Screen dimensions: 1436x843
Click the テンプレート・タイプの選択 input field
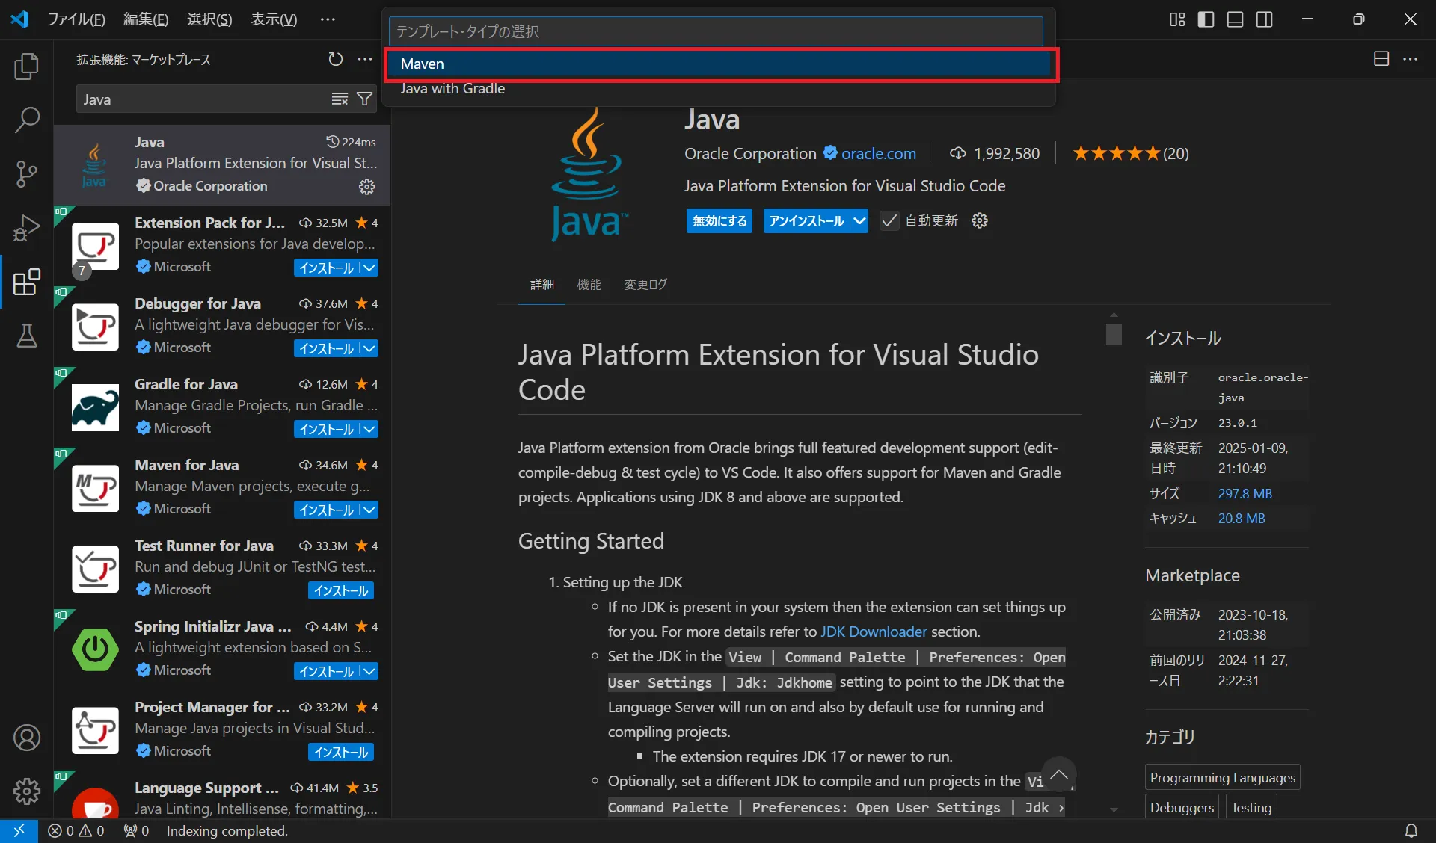[x=716, y=31]
